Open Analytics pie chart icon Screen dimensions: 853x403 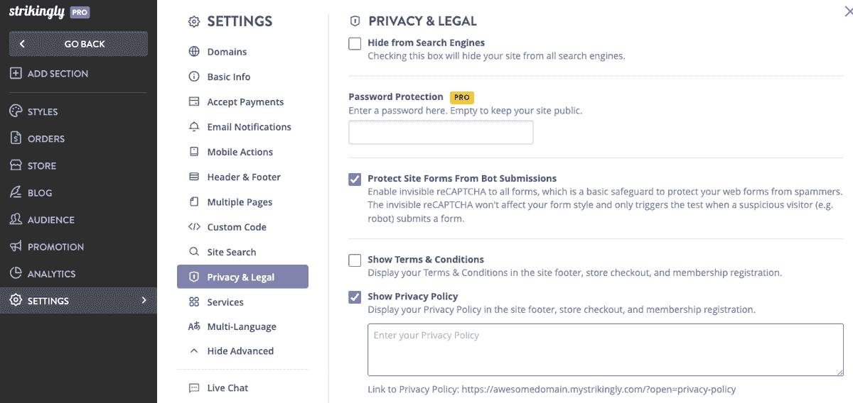[x=16, y=273]
